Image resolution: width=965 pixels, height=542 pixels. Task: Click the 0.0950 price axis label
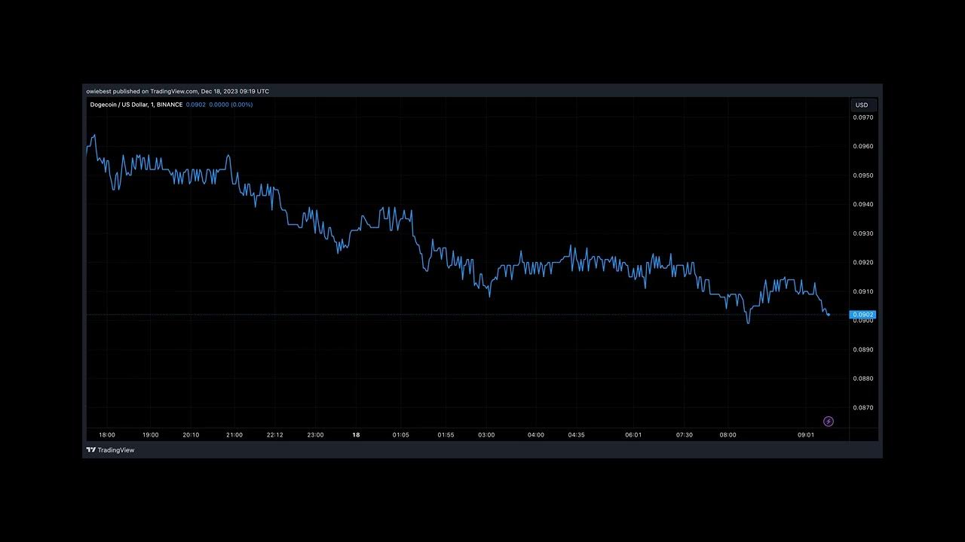click(x=862, y=175)
